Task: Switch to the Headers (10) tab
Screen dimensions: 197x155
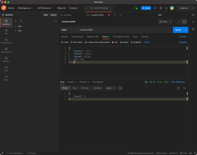Action: pos(93,36)
